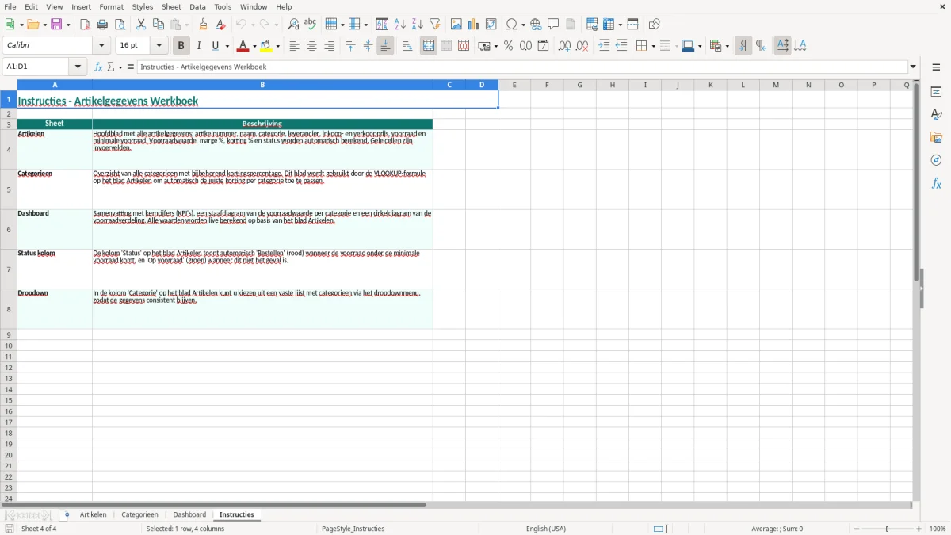951x535 pixels.
Task: Toggle Underline formatting
Action: 216,46
